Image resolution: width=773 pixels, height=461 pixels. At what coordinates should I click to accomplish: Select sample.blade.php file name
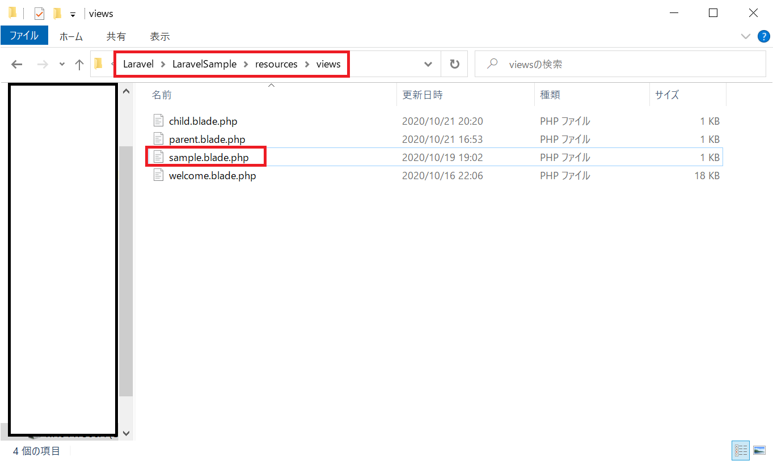click(x=209, y=157)
